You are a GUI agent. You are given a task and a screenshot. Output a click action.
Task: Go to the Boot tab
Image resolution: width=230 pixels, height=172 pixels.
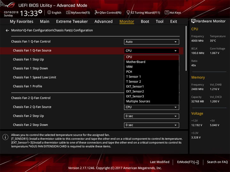(145, 22)
